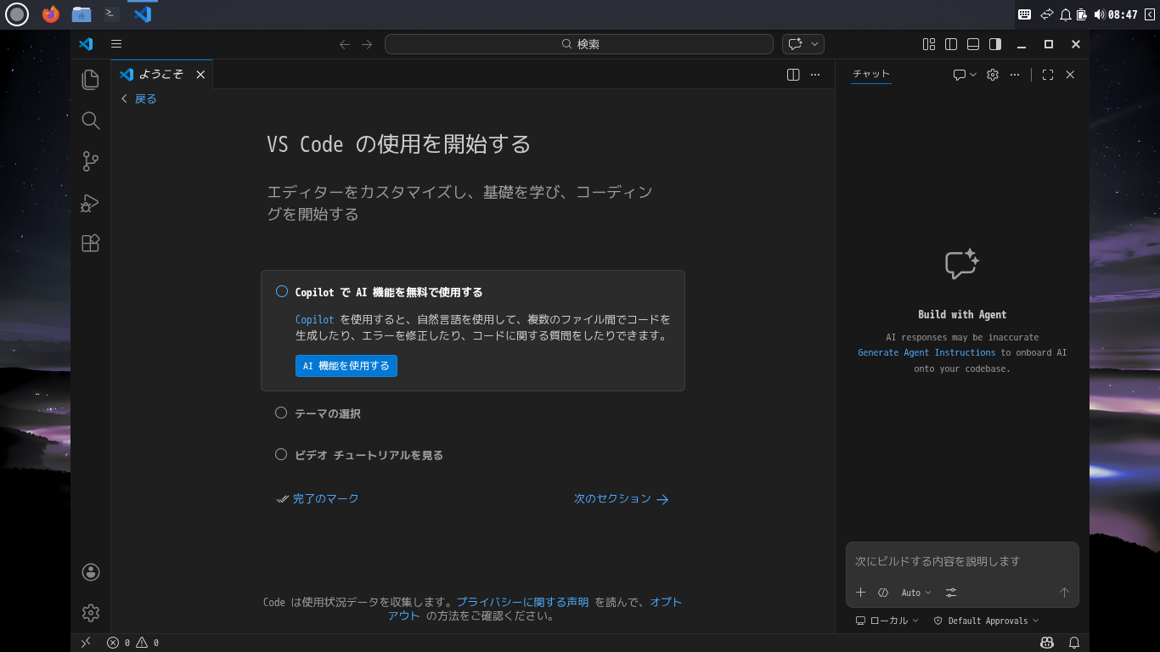
Task: Open Manage settings gear in Activity Bar
Action: coord(90,612)
